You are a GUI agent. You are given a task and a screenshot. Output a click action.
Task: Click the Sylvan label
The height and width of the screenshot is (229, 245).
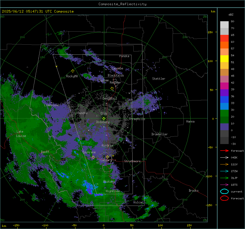point(104,80)
